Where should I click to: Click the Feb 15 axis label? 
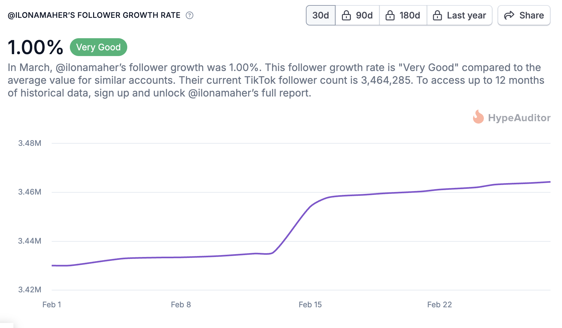click(x=310, y=305)
